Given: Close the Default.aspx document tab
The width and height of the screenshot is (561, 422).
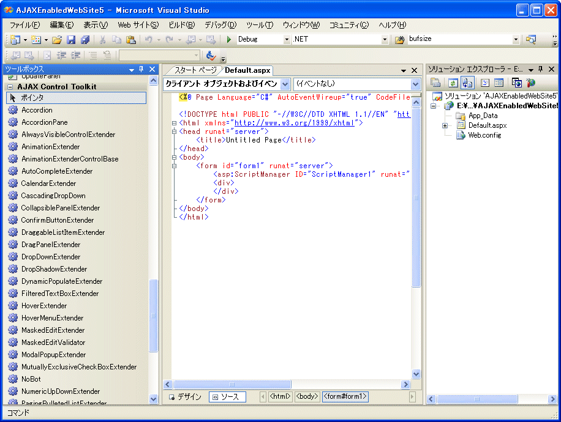Looking at the screenshot, I should [x=414, y=70].
